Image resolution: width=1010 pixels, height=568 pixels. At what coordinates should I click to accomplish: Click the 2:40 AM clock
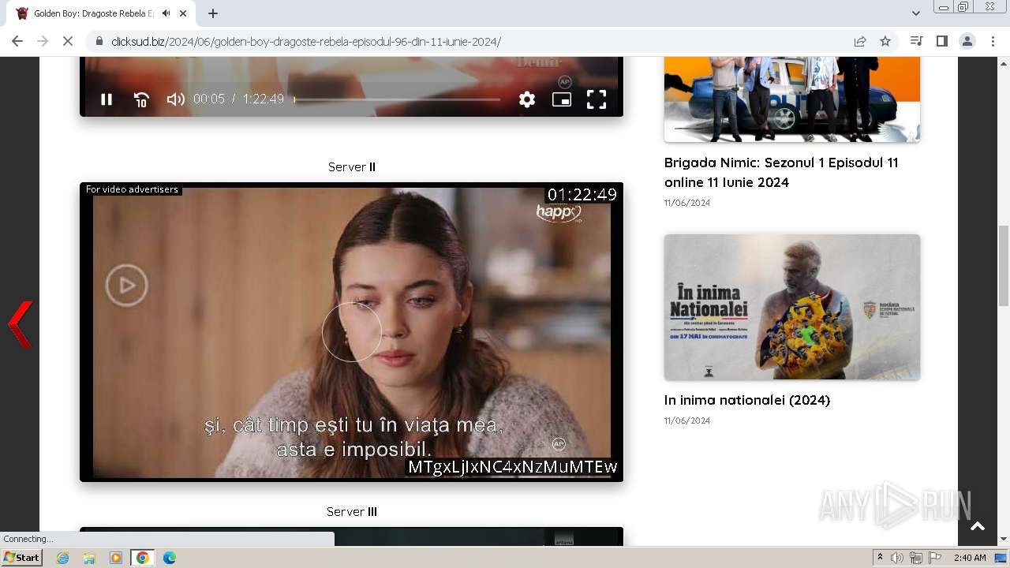click(970, 558)
